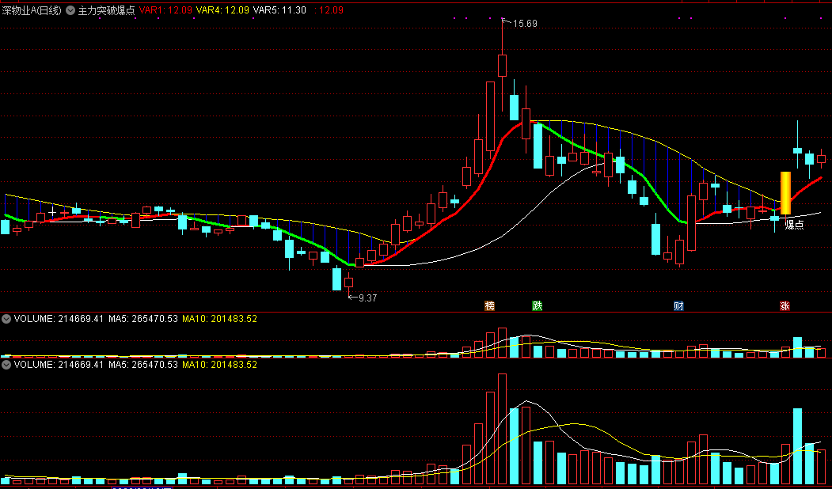Click the green 跌 marker icon

coord(538,306)
